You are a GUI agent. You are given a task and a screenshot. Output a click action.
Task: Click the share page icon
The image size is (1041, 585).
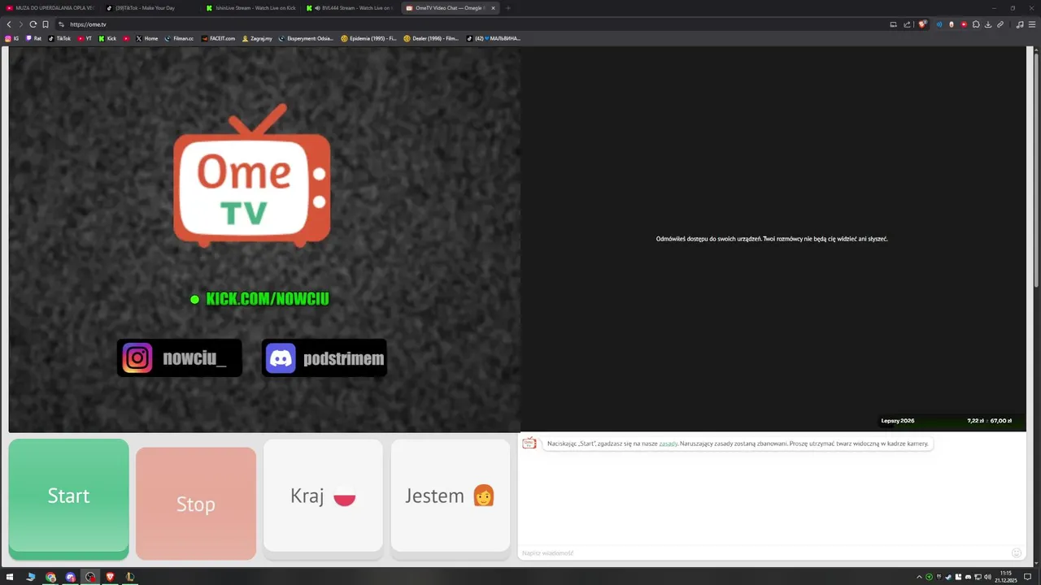click(x=907, y=24)
